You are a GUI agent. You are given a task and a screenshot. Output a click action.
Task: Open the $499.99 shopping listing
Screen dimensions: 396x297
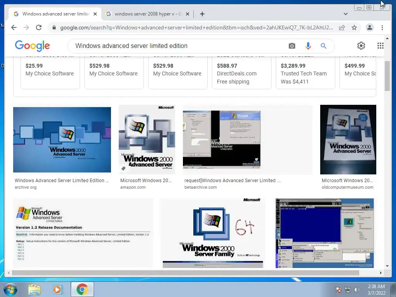(358, 72)
